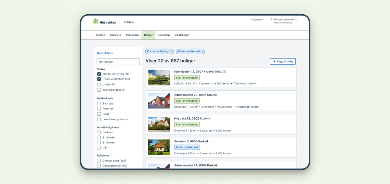Open the Adresseveien 2B property photo
This screenshot has height=184, width=390.
pos(159,101)
